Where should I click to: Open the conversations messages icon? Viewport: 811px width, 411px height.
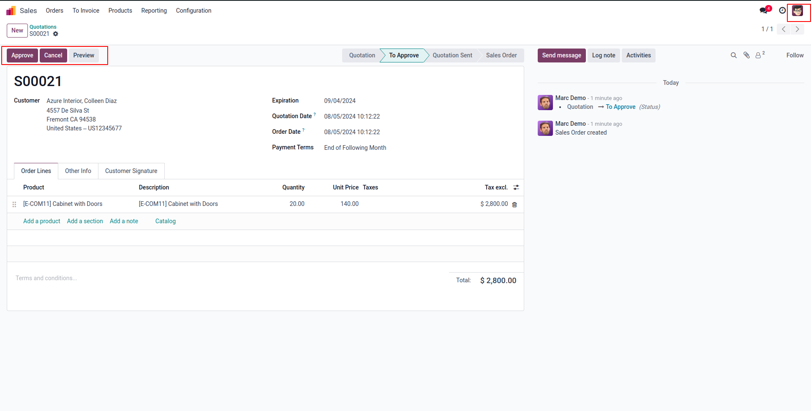pyautogui.click(x=764, y=11)
